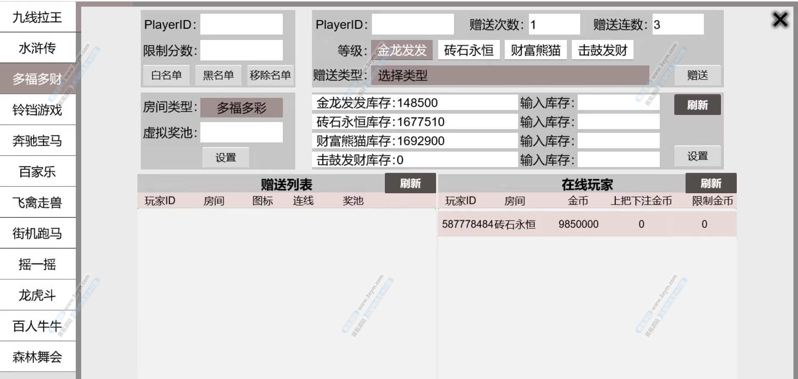
Task: Select online player row 587778484
Action: coord(587,224)
